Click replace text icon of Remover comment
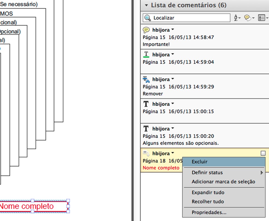The image size is (269, 221). (x=146, y=79)
